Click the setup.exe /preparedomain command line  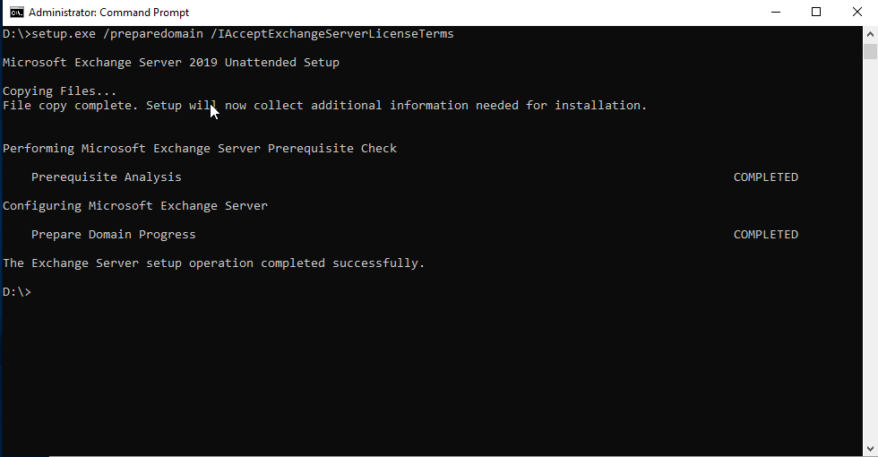(228, 34)
